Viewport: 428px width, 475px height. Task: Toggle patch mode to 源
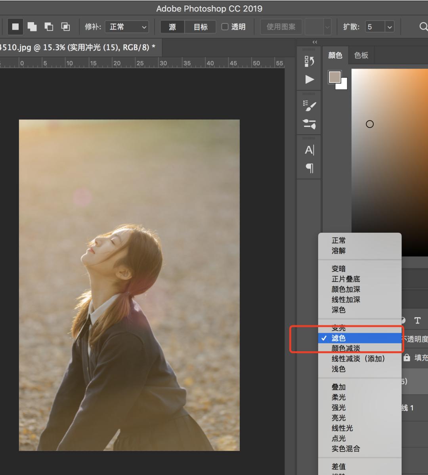point(172,27)
